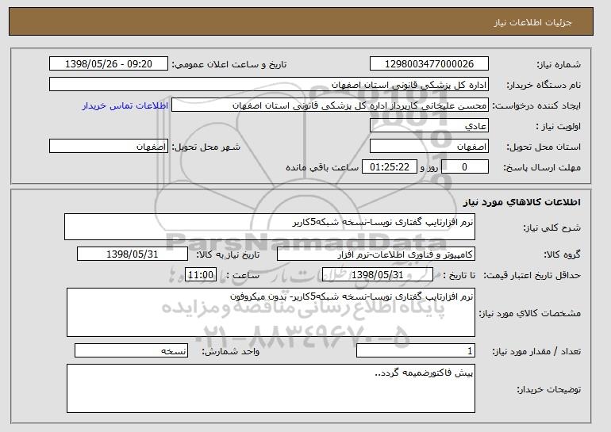Click the public announcement date and time field

(109, 64)
